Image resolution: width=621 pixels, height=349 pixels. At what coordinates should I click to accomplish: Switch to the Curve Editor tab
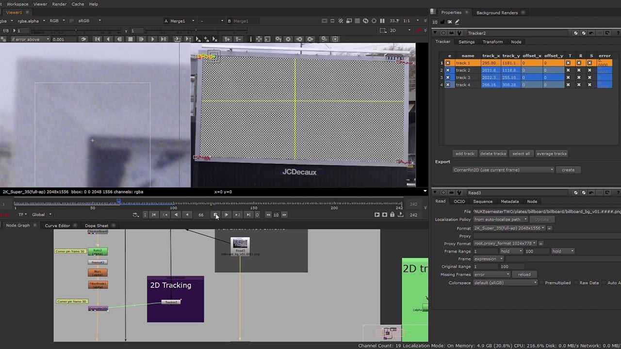tap(57, 225)
